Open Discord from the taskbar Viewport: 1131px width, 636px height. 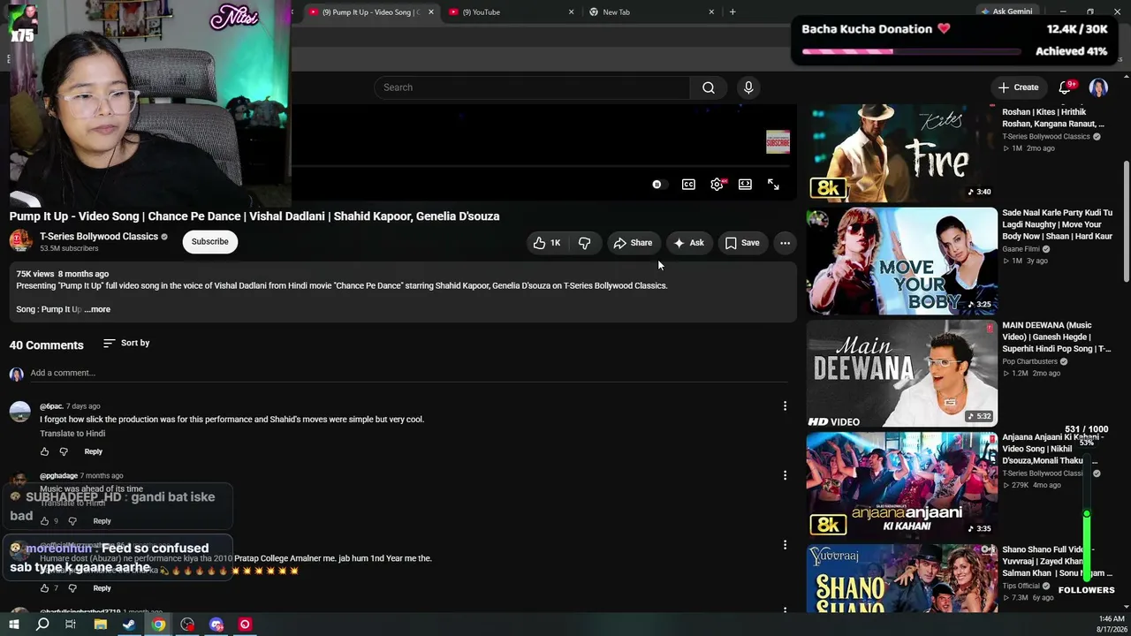click(x=216, y=625)
